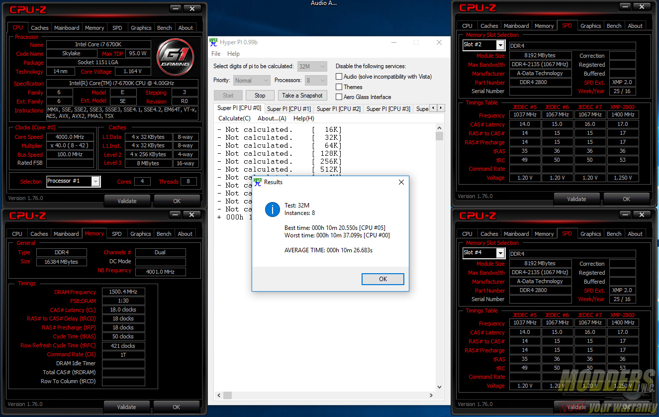Switch to Super PI [CPU #3] tab
Image resolution: width=659 pixels, height=417 pixels.
[x=388, y=108]
